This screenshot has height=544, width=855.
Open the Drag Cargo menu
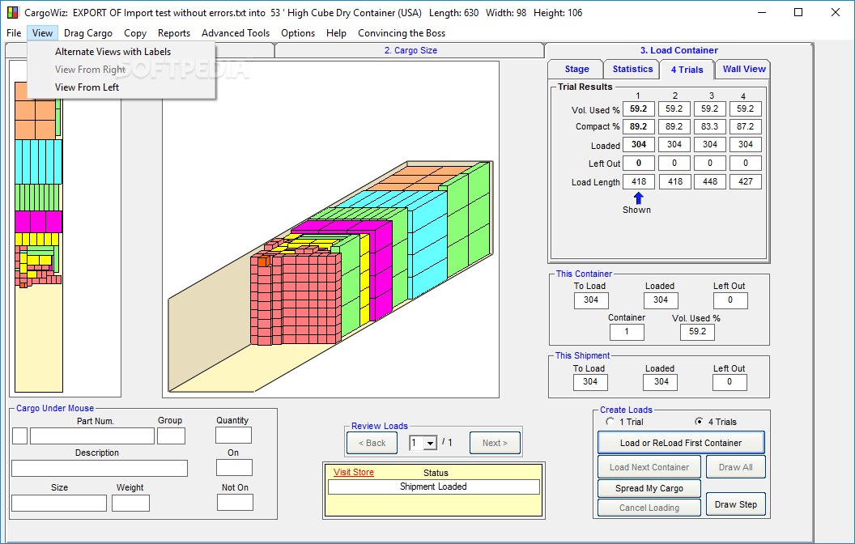(x=87, y=32)
